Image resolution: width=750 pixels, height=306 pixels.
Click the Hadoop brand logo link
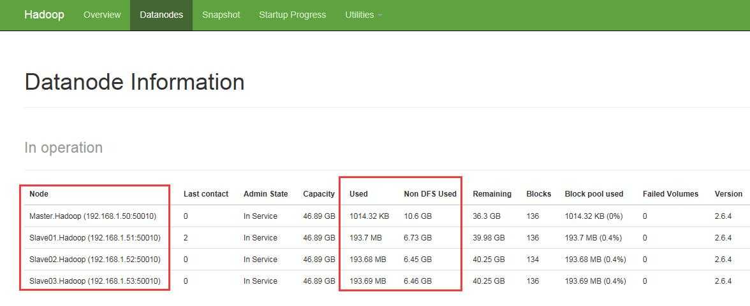[44, 15]
